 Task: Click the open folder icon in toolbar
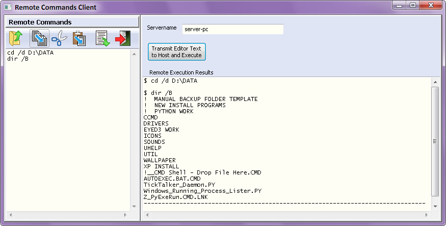[x=16, y=38]
